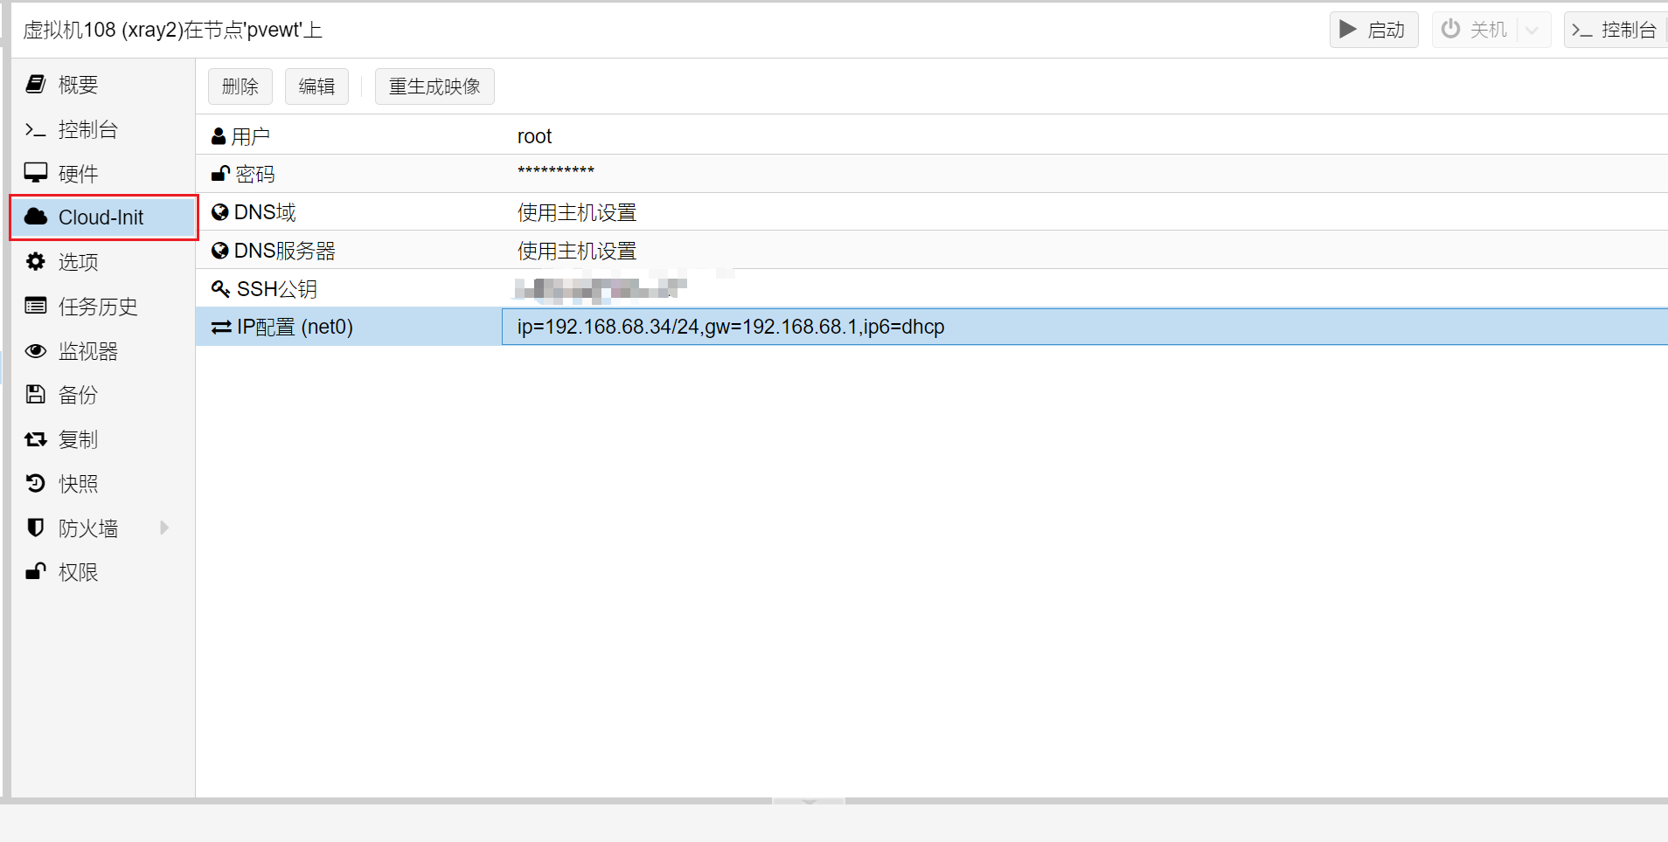Select the 监视器 sidebar label

tap(88, 351)
